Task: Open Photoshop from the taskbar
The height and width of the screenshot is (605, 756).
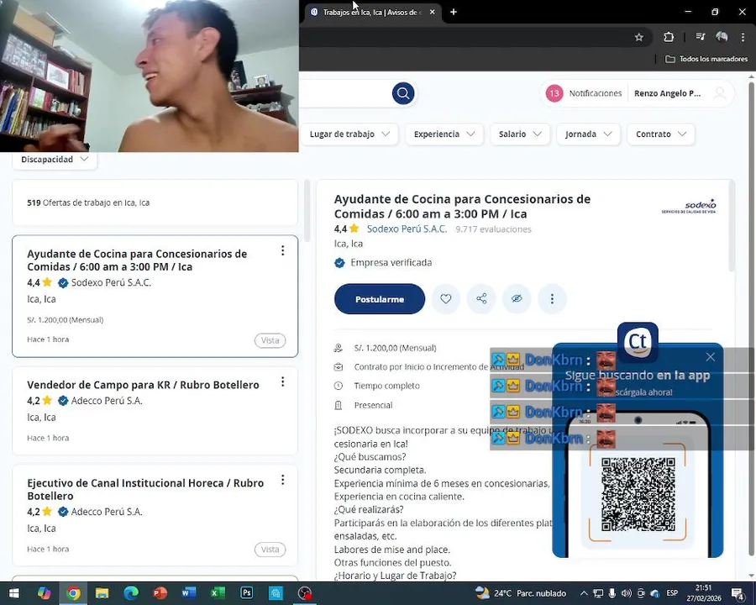Action: pos(246,593)
